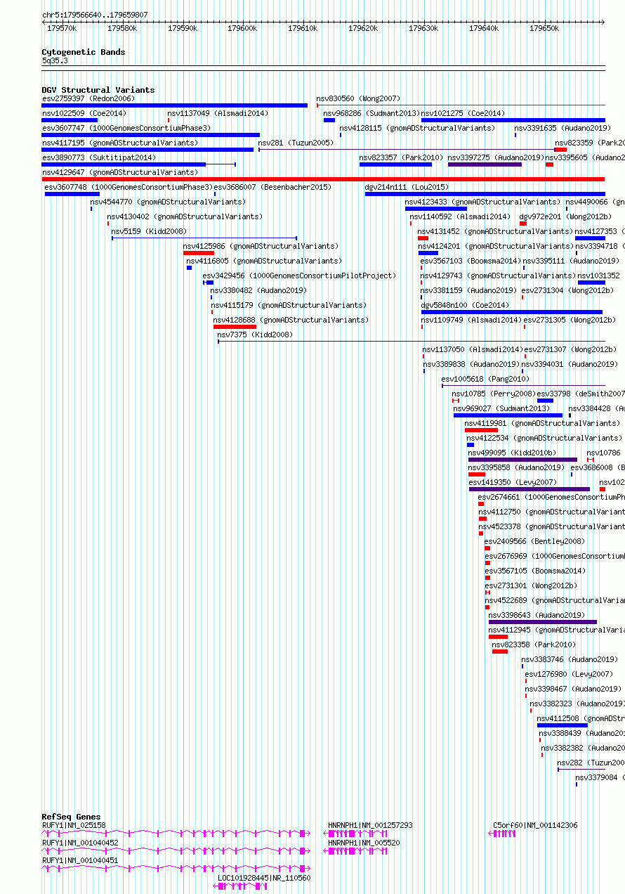Image resolution: width=625 pixels, height=894 pixels.
Task: Select nsv499095 (Kidd2010b) label
Action: 512,453
